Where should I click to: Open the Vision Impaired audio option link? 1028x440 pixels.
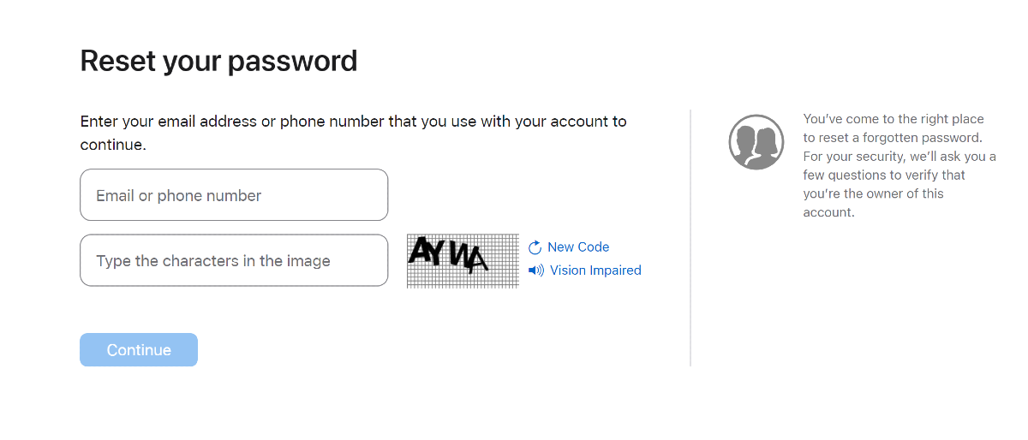[x=595, y=271]
